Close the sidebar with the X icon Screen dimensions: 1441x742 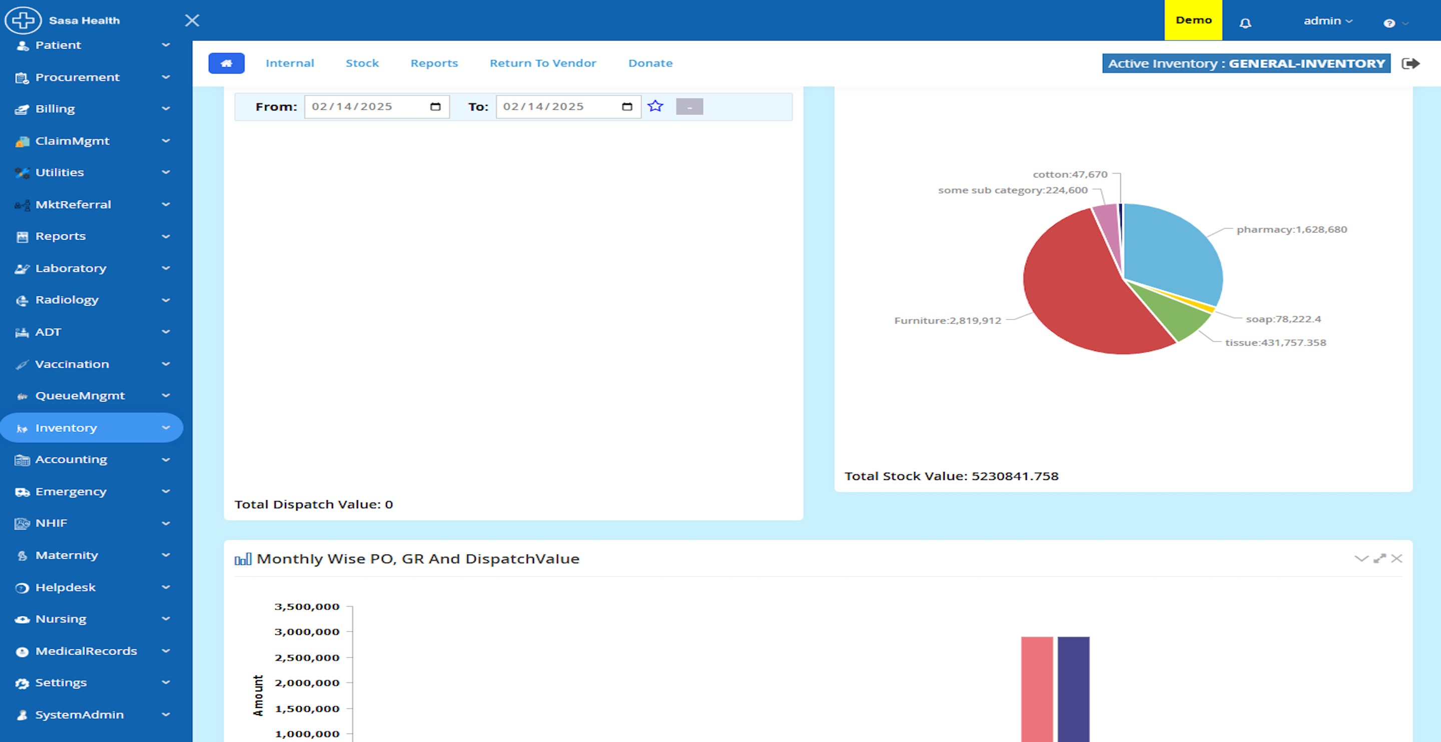pos(192,20)
